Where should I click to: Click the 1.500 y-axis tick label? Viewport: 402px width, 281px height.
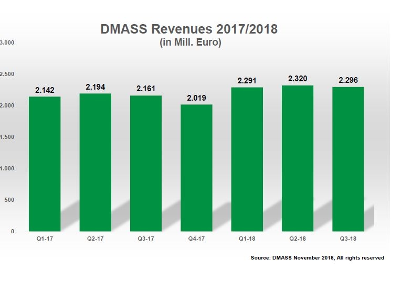8,137
